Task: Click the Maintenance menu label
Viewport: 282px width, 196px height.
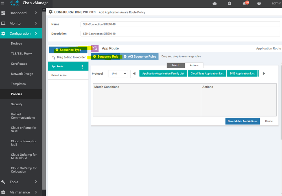Action: click(x=19, y=192)
